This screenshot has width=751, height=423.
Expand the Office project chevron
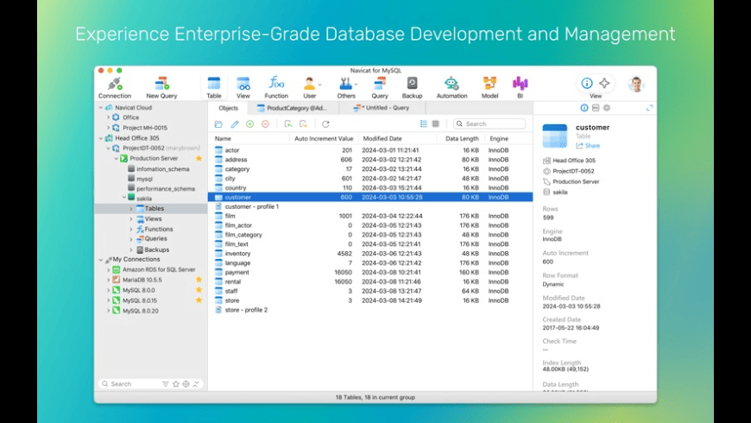pyautogui.click(x=108, y=117)
